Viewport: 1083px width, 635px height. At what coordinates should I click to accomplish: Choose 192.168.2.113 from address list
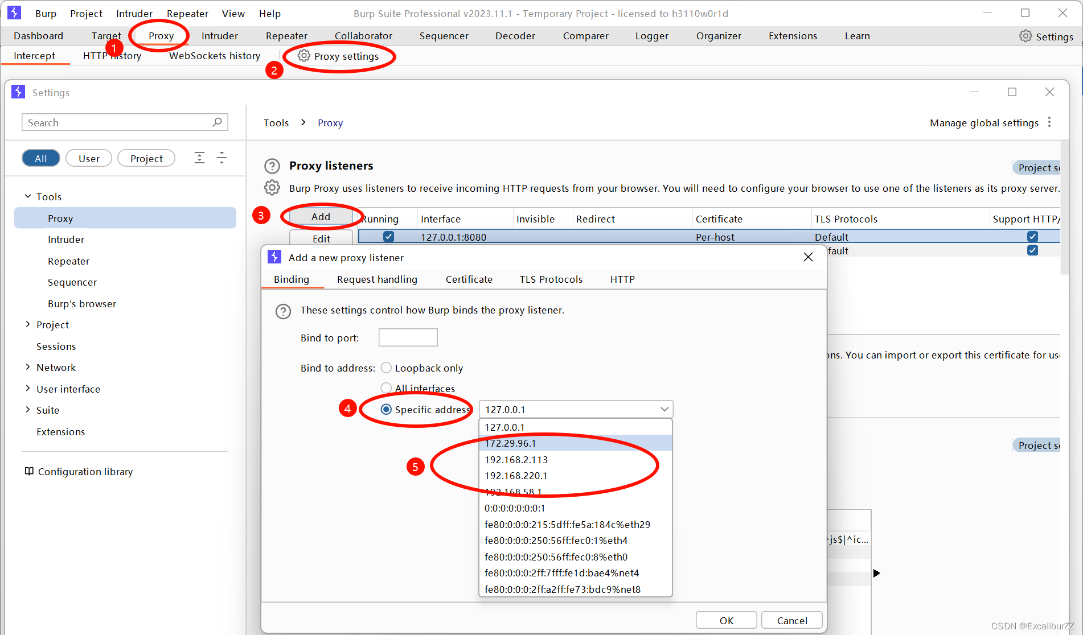[x=576, y=459]
